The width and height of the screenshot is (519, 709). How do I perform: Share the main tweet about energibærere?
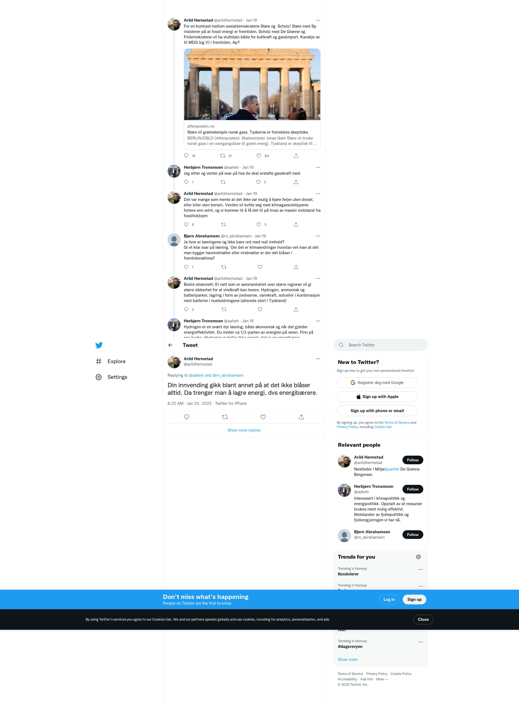pos(301,417)
